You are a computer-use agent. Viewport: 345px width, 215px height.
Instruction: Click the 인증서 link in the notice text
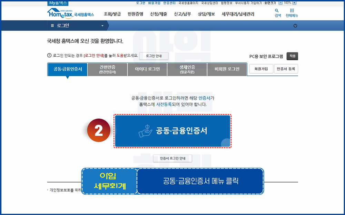pos(204,98)
